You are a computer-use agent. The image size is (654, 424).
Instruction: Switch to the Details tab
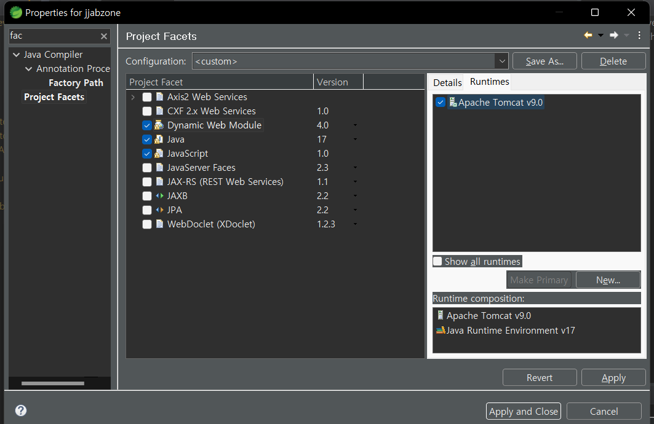coord(447,82)
